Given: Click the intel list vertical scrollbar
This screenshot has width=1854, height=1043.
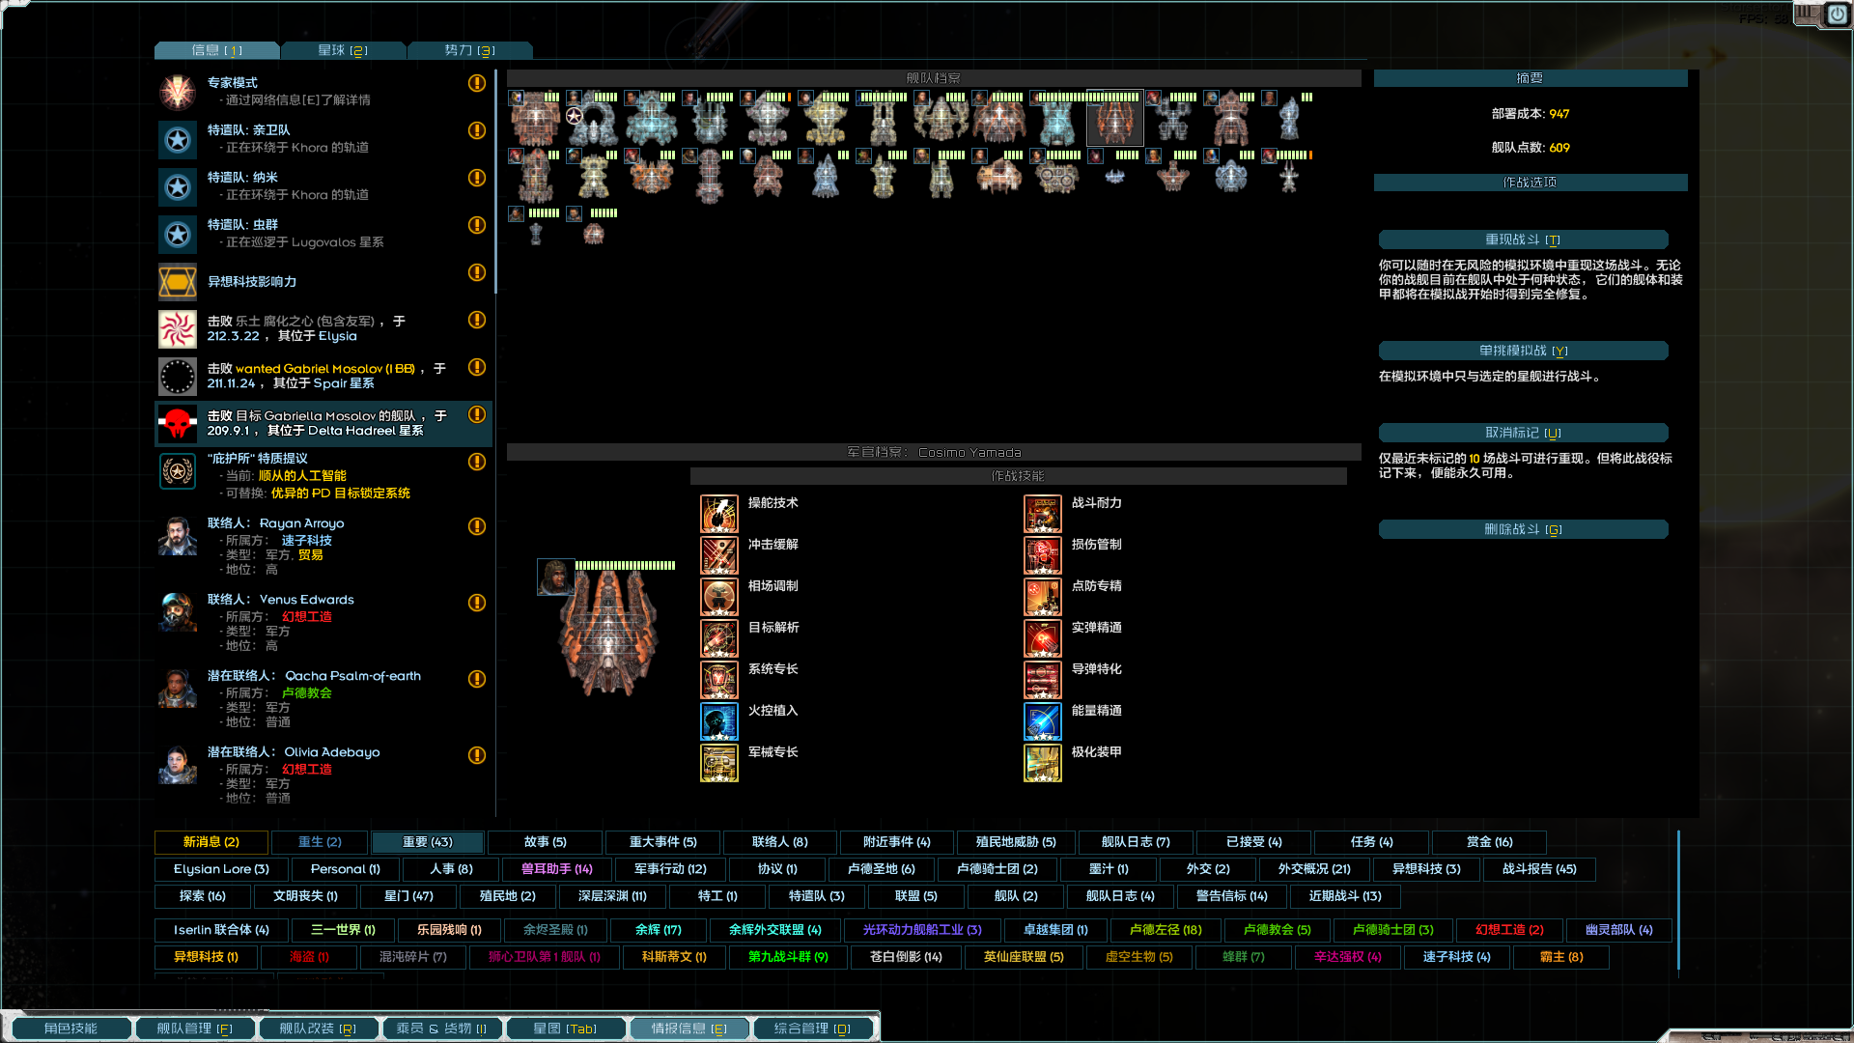Looking at the screenshot, I should [495, 182].
